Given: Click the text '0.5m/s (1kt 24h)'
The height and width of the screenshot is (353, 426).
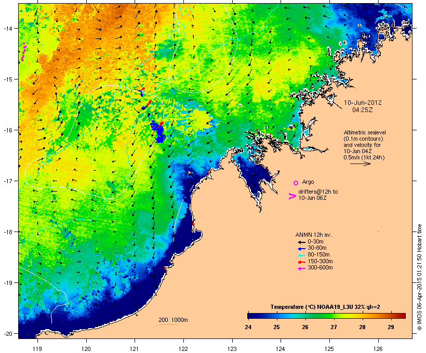Looking at the screenshot, I should click(364, 157).
